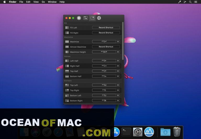Clear the Top Right shortcut
This screenshot has width=201, height=139.
tap(118, 90)
